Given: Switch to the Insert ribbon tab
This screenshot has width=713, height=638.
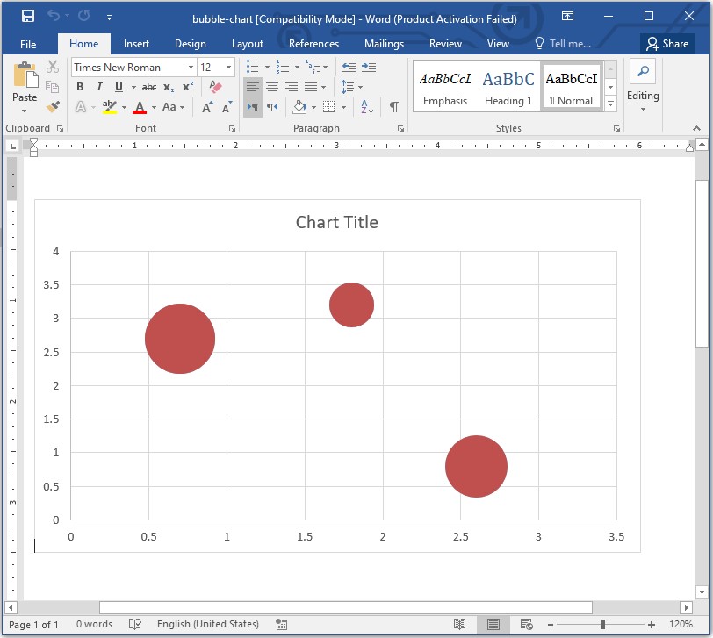Looking at the screenshot, I should click(x=136, y=43).
